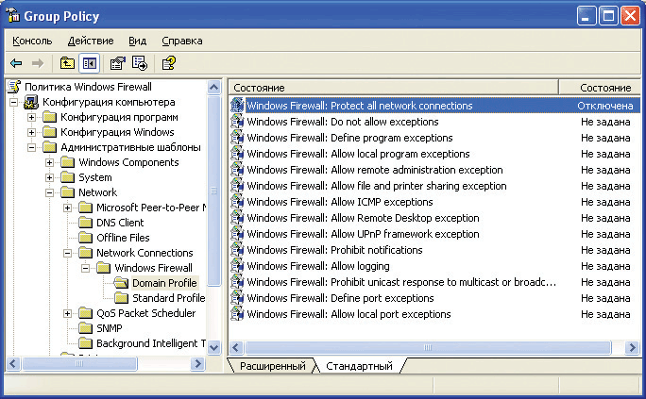Switch to the Расширенный tab
Image resolution: width=646 pixels, height=399 pixels.
[272, 366]
